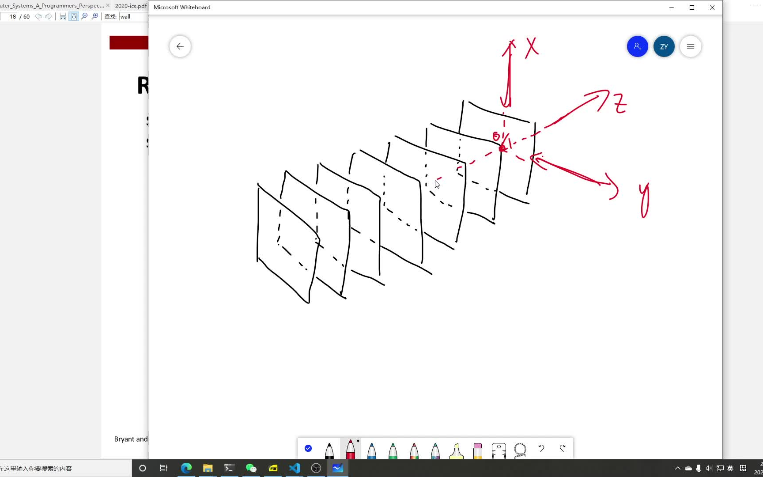Screen dimensions: 763x477
Task: Open Microsoft Whiteboard from the taskbar
Action: tap(338, 468)
